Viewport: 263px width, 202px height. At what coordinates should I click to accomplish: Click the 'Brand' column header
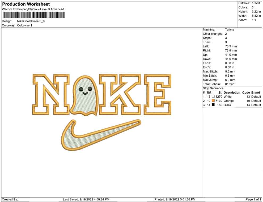[x=256, y=93]
